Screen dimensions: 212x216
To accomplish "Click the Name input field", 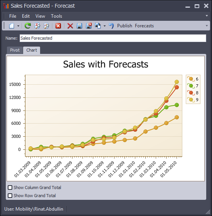I will tap(113, 38).
